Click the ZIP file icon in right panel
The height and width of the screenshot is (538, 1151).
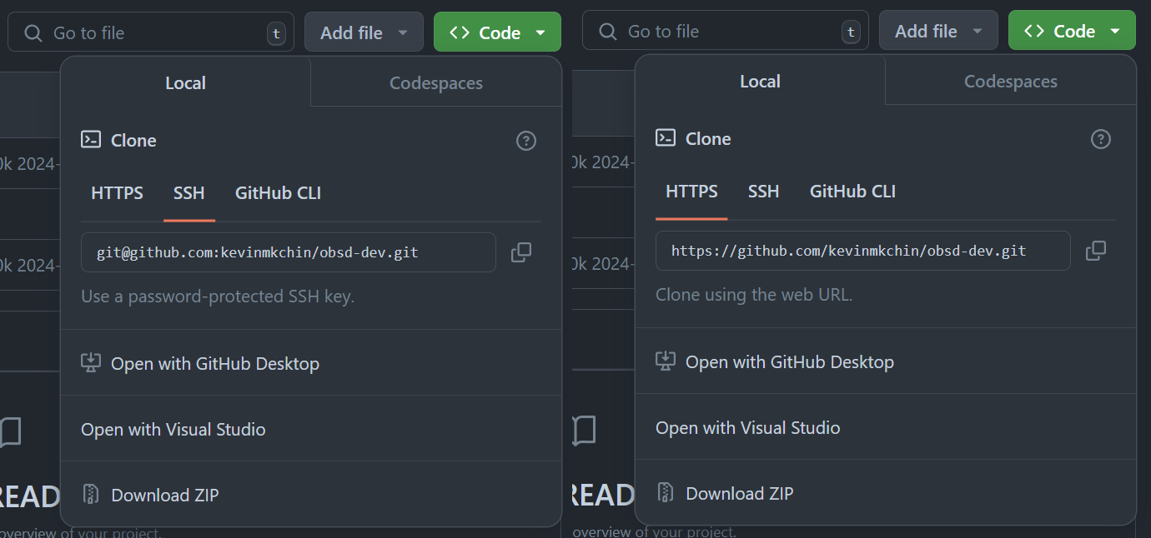pyautogui.click(x=666, y=493)
